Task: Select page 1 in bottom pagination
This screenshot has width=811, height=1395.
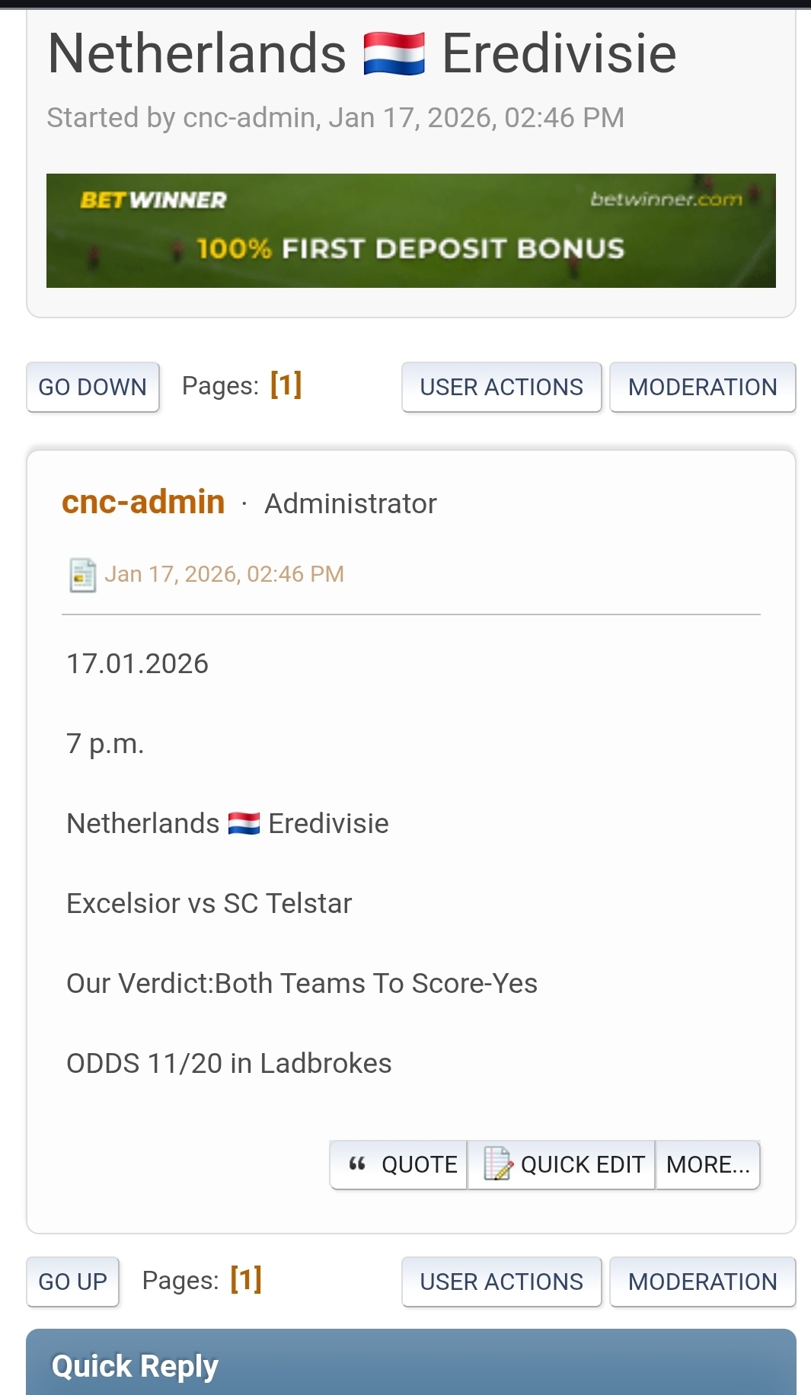Action: tap(246, 1280)
